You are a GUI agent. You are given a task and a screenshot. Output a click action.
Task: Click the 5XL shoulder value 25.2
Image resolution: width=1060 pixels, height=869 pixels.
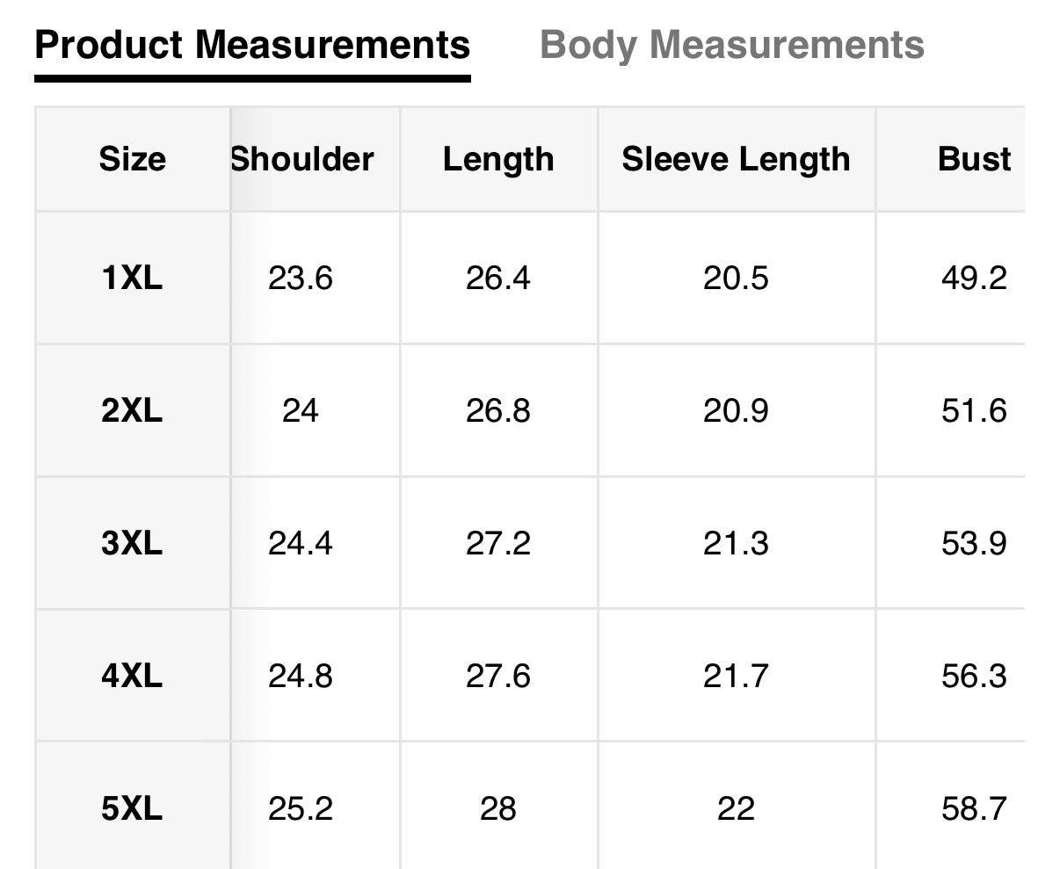point(301,808)
